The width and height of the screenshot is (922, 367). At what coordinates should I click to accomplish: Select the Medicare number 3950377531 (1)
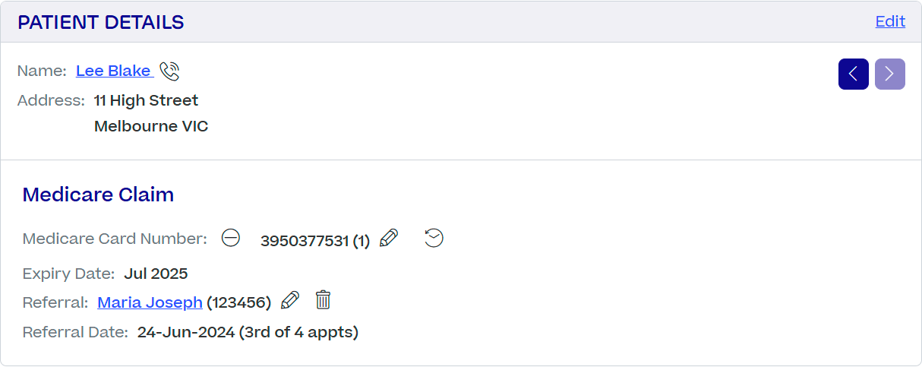315,241
